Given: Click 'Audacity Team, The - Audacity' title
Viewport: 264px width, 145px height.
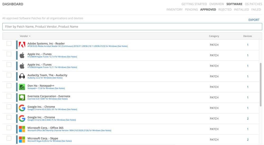Looking at the screenshot, I should tap(47, 75).
